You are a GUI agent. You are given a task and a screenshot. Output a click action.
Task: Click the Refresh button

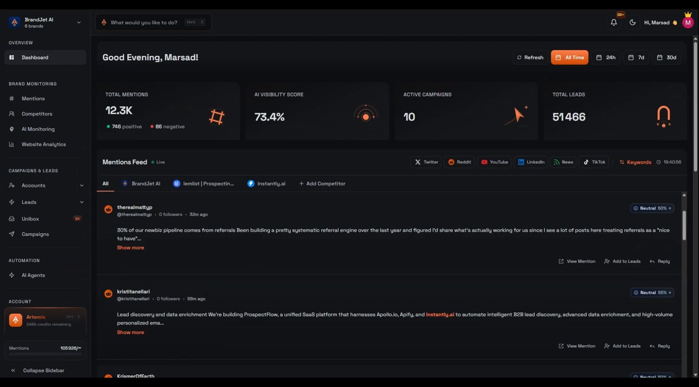530,57
